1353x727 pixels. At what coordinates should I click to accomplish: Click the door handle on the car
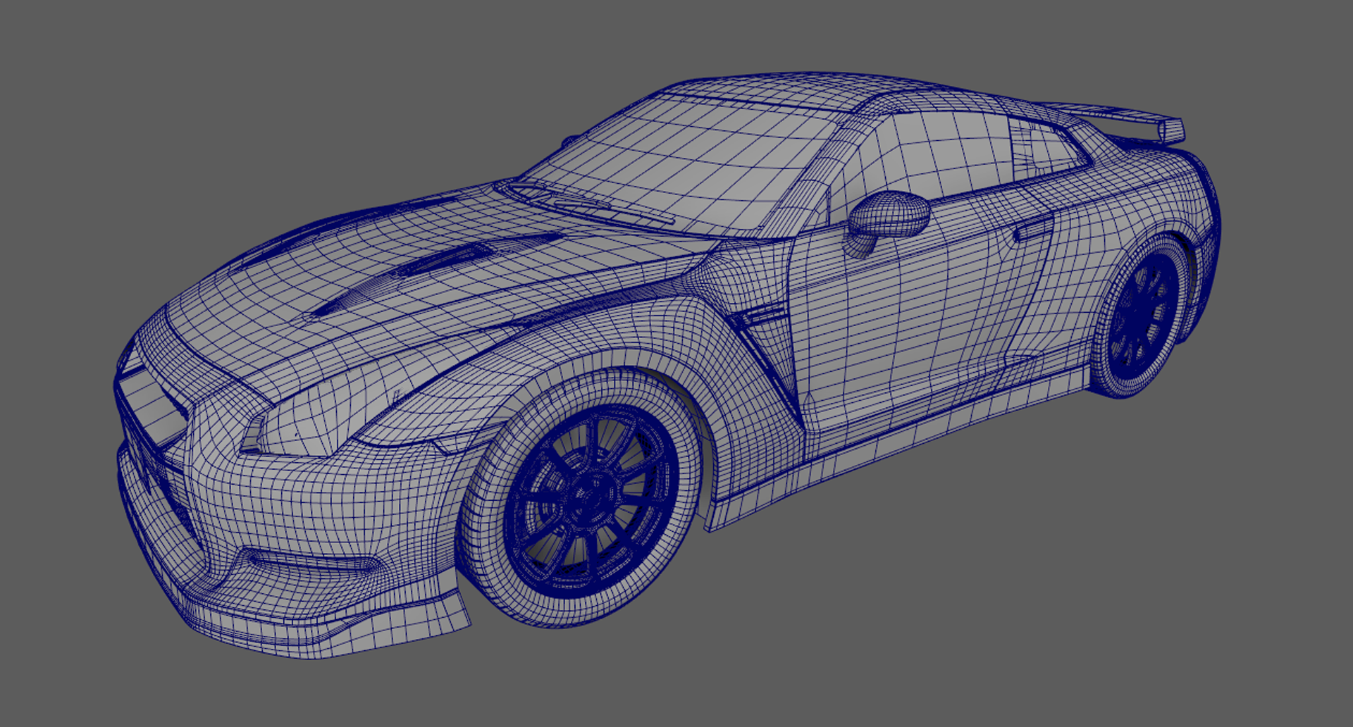[1034, 230]
